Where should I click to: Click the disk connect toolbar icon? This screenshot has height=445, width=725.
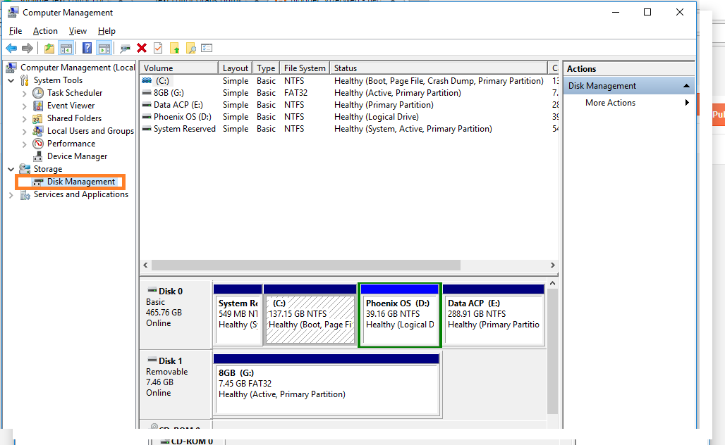(x=125, y=48)
